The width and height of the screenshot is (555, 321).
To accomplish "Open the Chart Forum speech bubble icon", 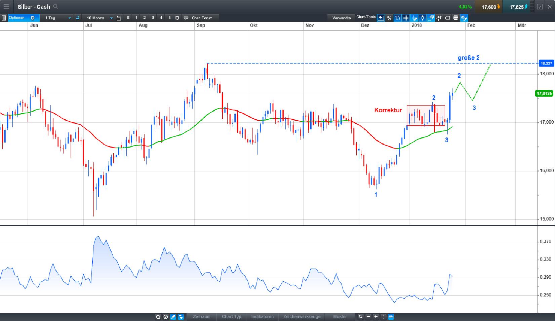I will [185, 18].
